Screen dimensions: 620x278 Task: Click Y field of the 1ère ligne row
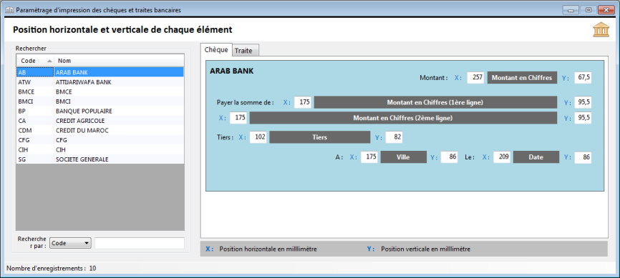[583, 102]
